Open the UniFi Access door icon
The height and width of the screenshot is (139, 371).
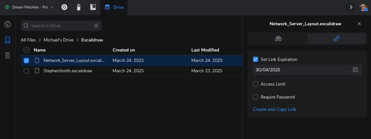click(x=93, y=7)
